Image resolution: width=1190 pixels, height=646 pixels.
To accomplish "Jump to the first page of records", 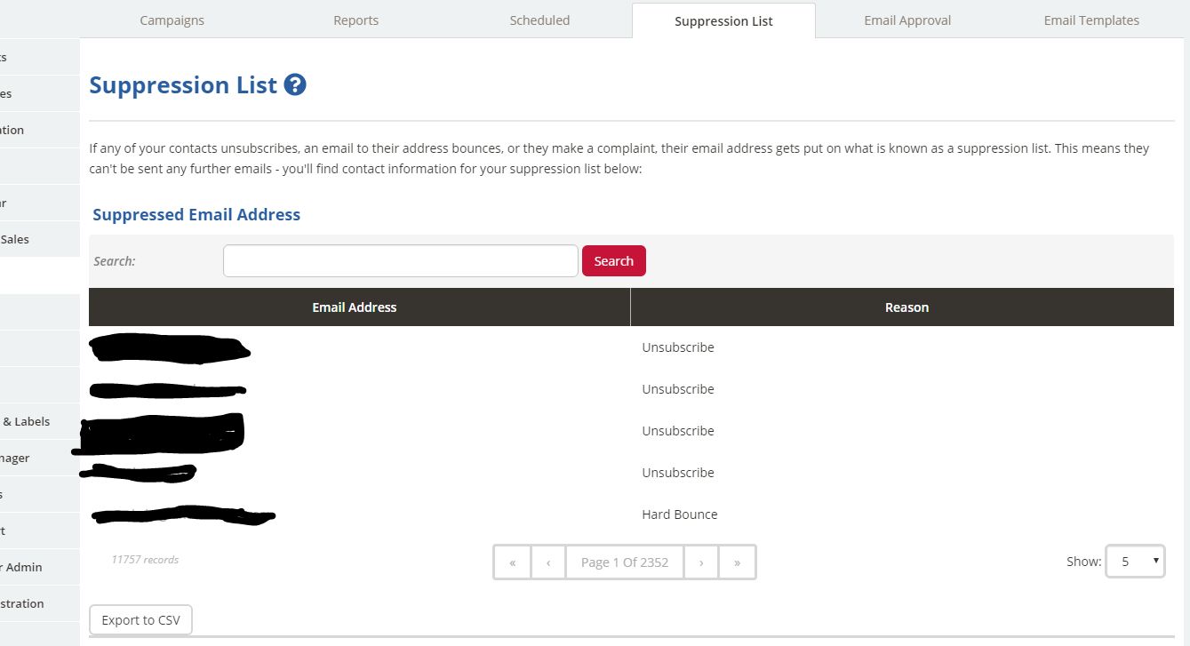I will pos(512,562).
